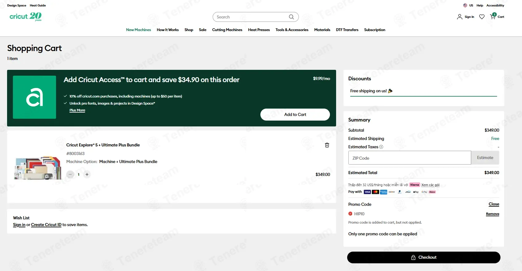Click the Help link
Image resolution: width=522 pixels, height=271 pixels.
pos(480,6)
